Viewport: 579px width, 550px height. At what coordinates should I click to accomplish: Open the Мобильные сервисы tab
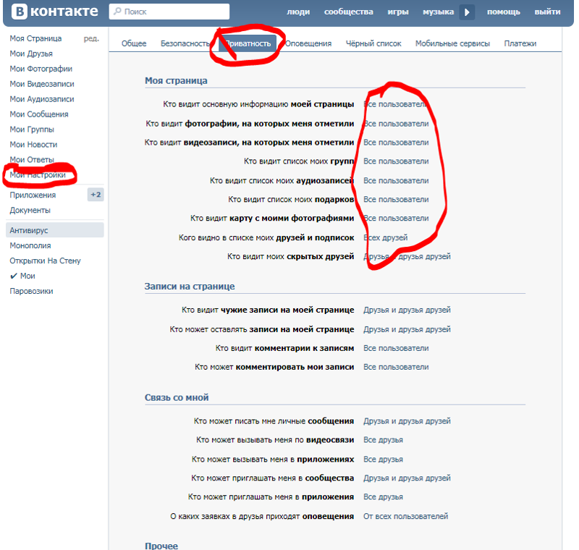452,43
